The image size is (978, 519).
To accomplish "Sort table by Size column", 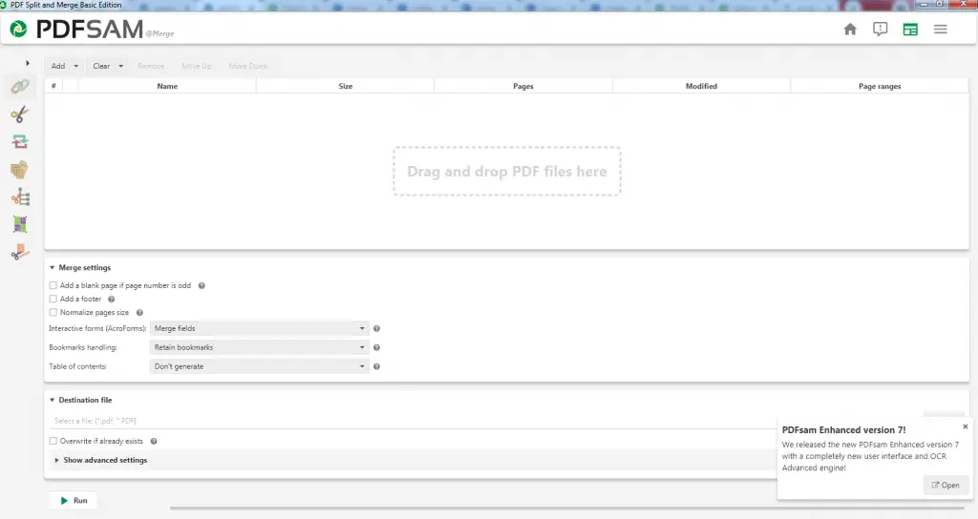I will point(346,86).
